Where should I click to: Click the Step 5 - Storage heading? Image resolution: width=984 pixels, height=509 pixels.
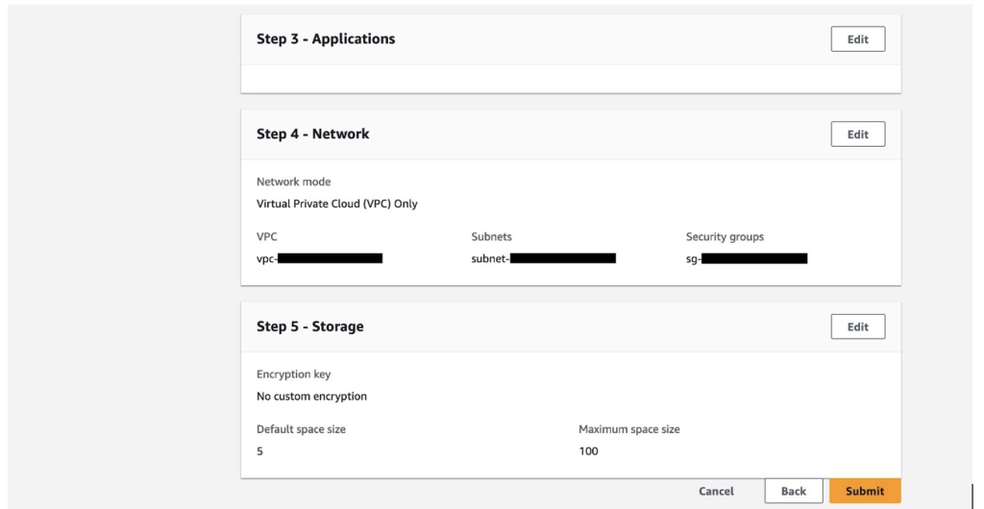click(309, 327)
